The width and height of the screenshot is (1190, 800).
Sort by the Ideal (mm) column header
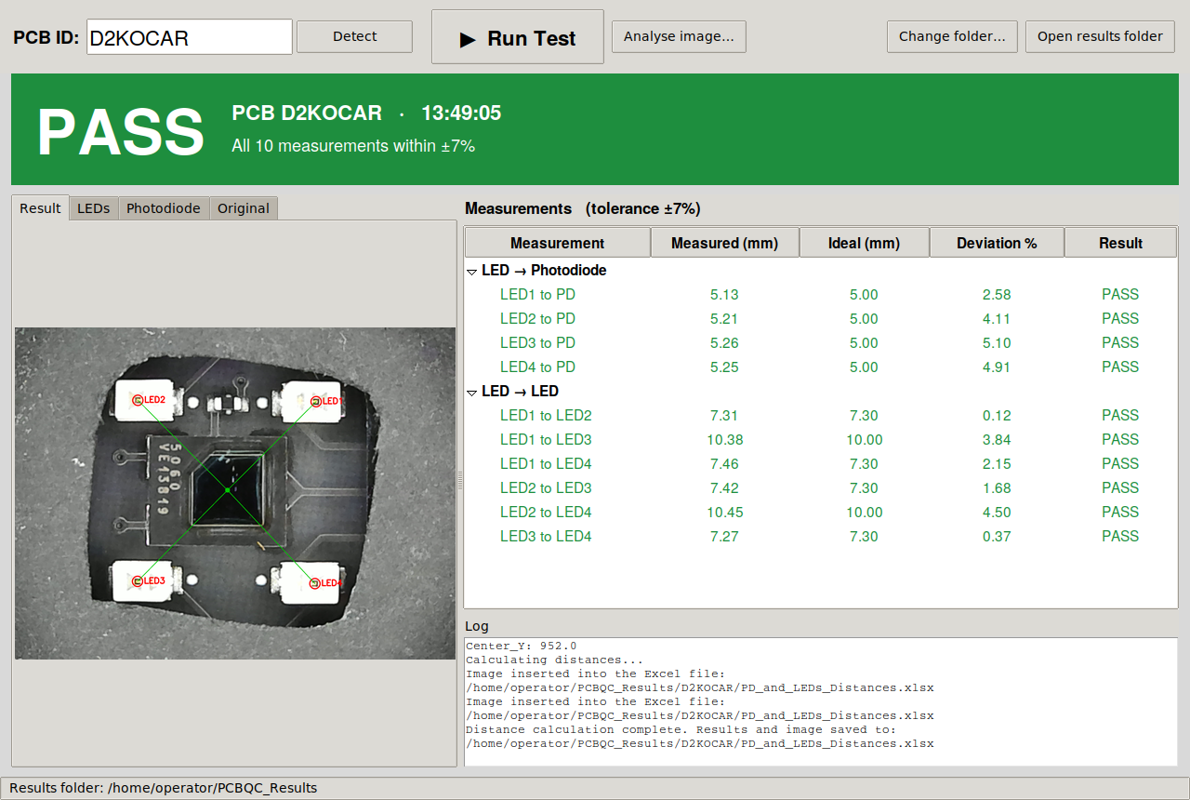[x=865, y=243]
